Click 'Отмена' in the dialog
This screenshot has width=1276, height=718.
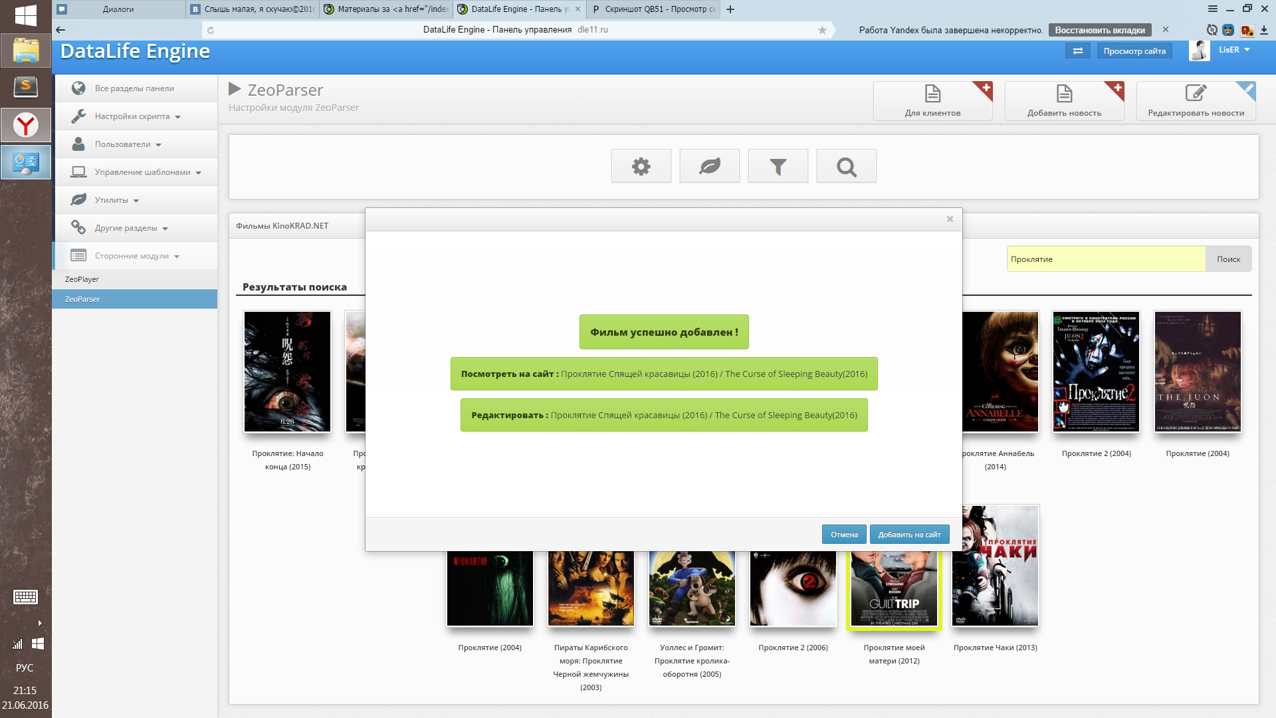(x=844, y=535)
